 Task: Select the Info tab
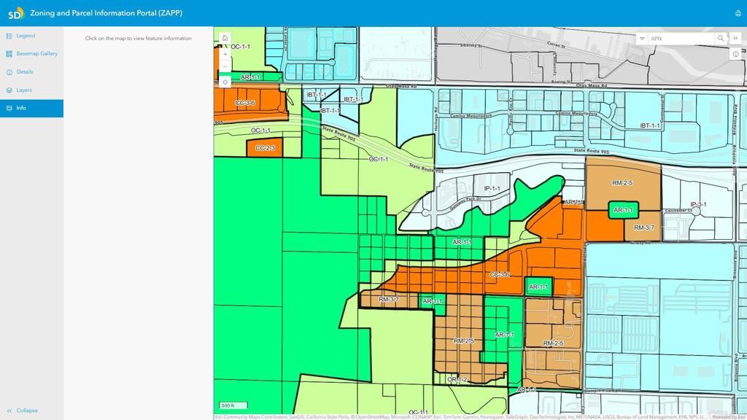pos(21,108)
